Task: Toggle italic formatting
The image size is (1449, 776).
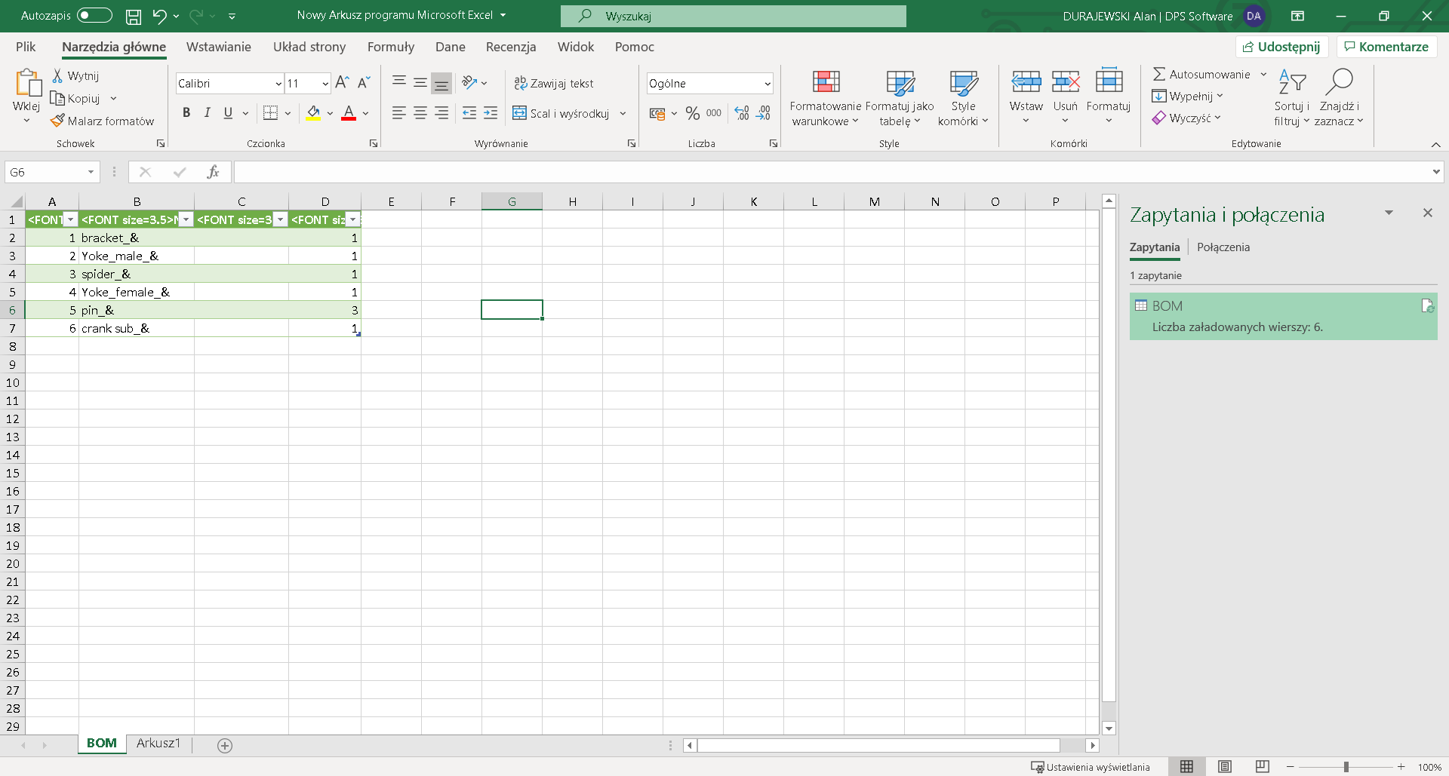Action: [x=207, y=113]
